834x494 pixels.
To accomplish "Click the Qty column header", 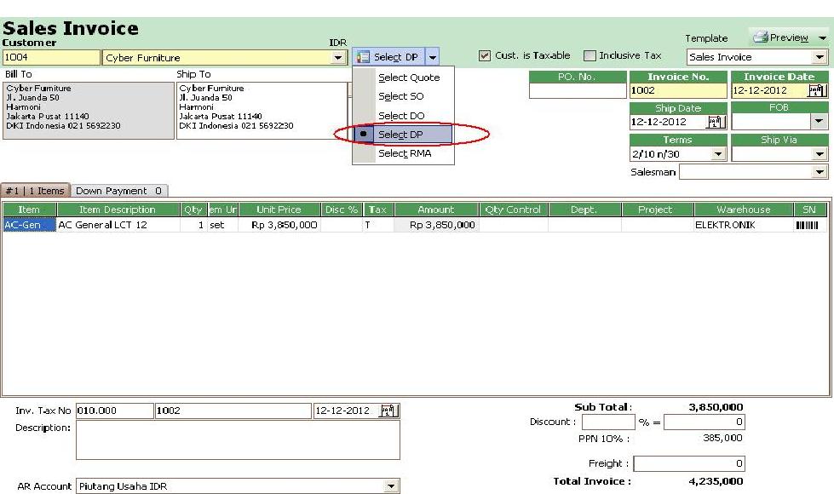I will click(x=193, y=210).
